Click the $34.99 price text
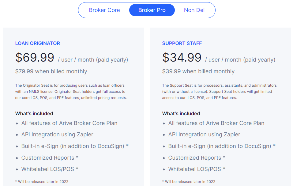Viewport: 293px width, 186px height. coord(182,58)
